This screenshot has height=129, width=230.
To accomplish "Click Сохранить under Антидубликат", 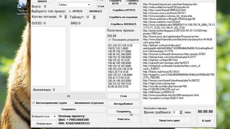I will (124, 111).
